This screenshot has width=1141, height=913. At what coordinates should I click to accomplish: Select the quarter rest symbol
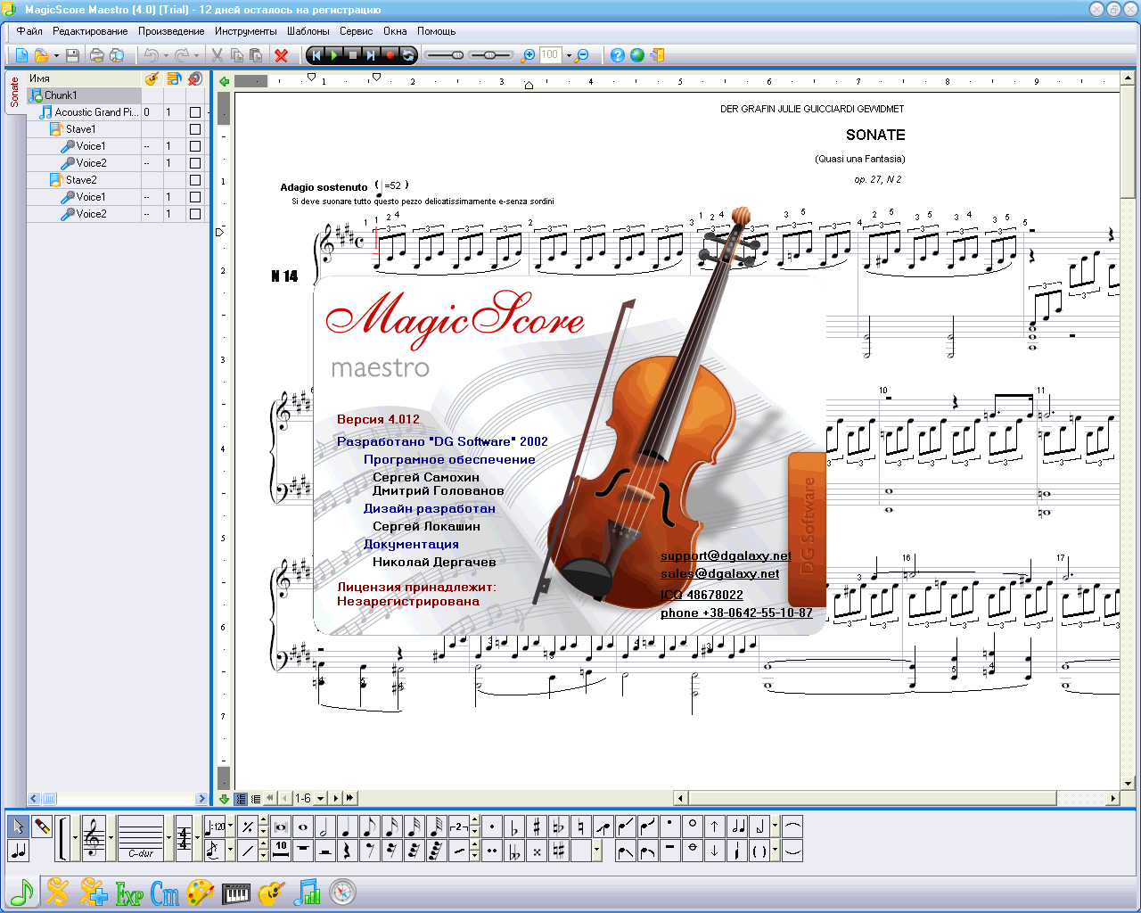(345, 851)
